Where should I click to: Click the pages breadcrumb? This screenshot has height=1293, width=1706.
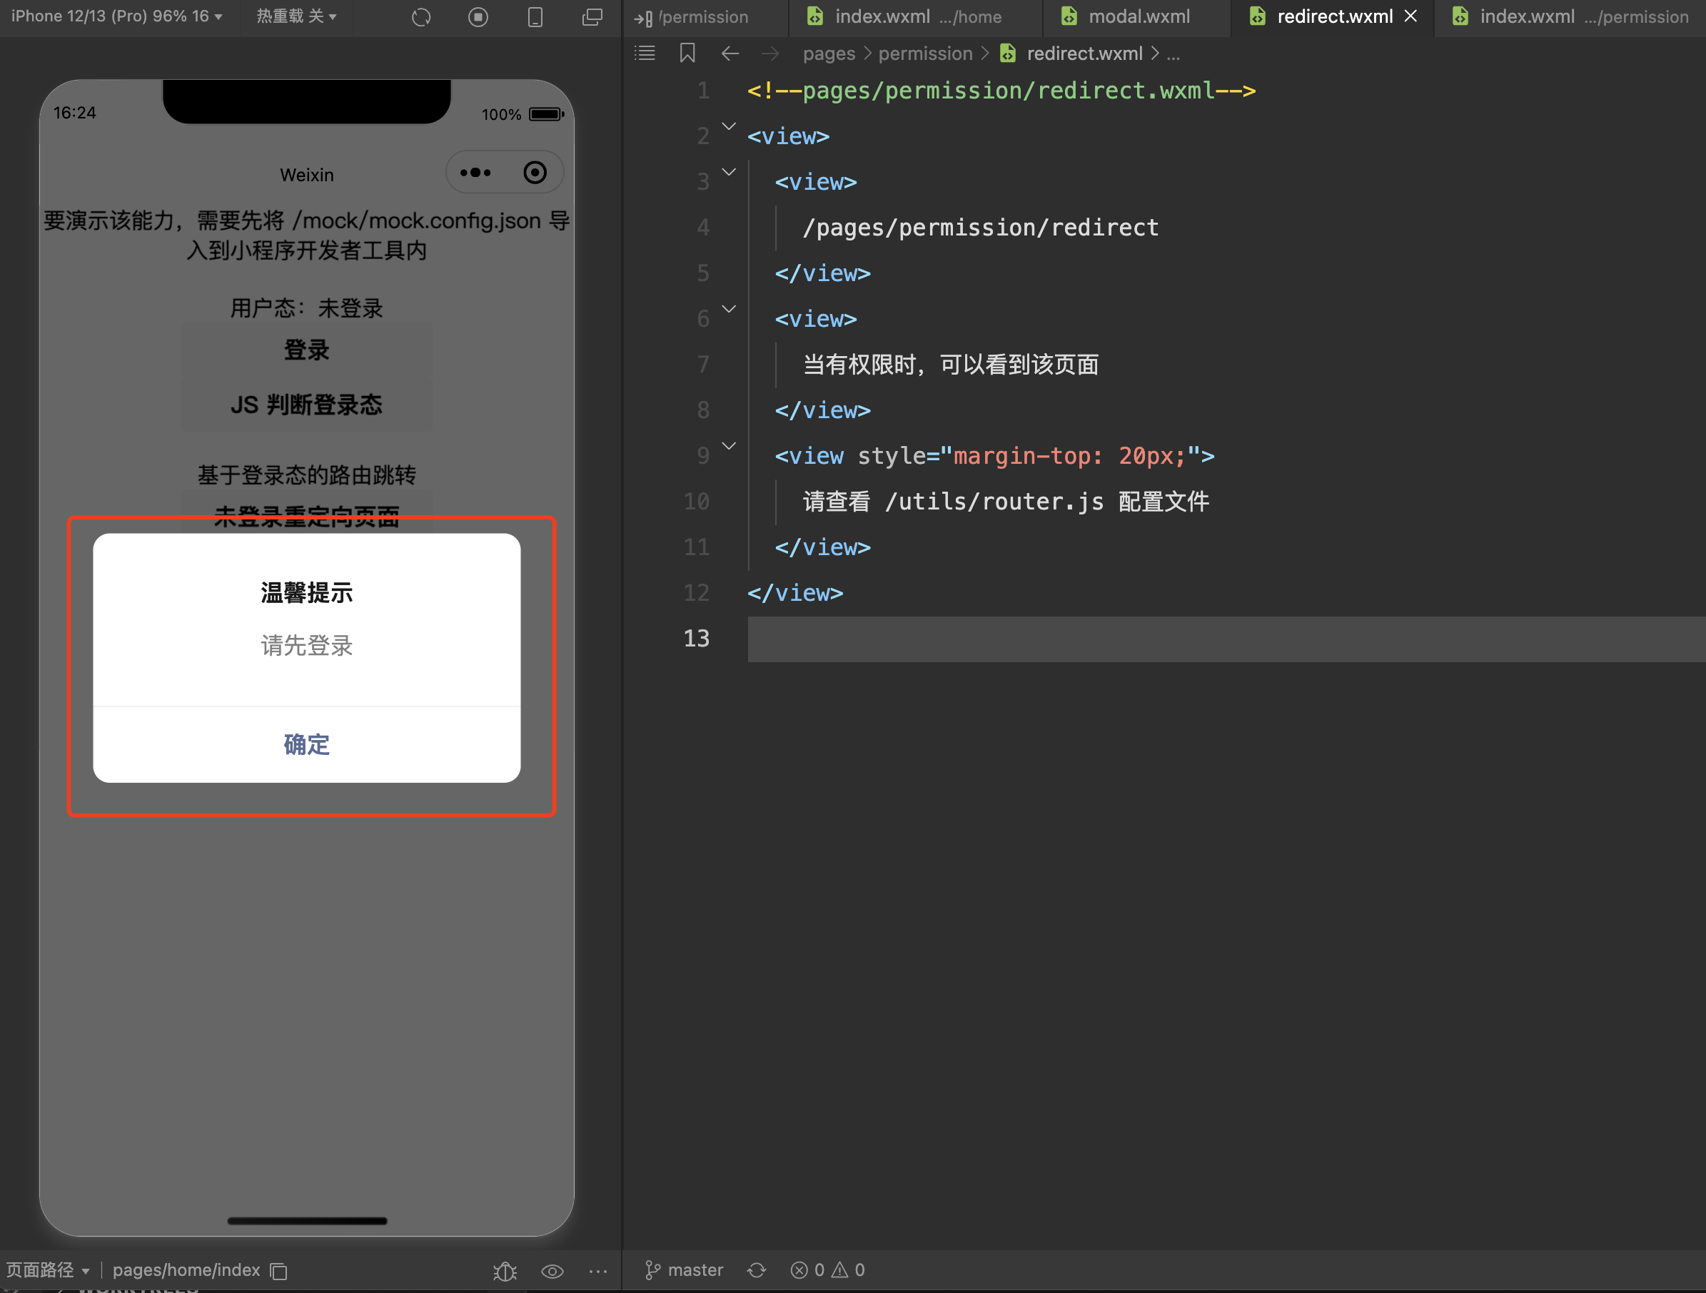[x=828, y=54]
